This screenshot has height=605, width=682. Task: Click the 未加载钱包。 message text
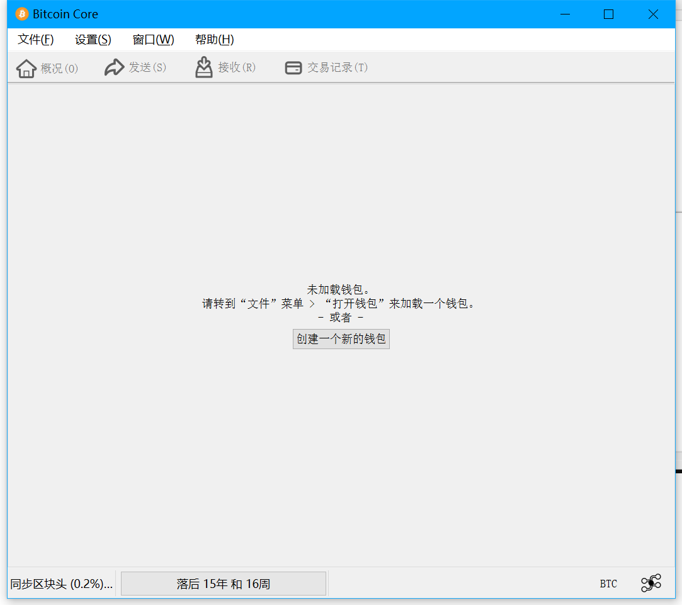click(338, 289)
